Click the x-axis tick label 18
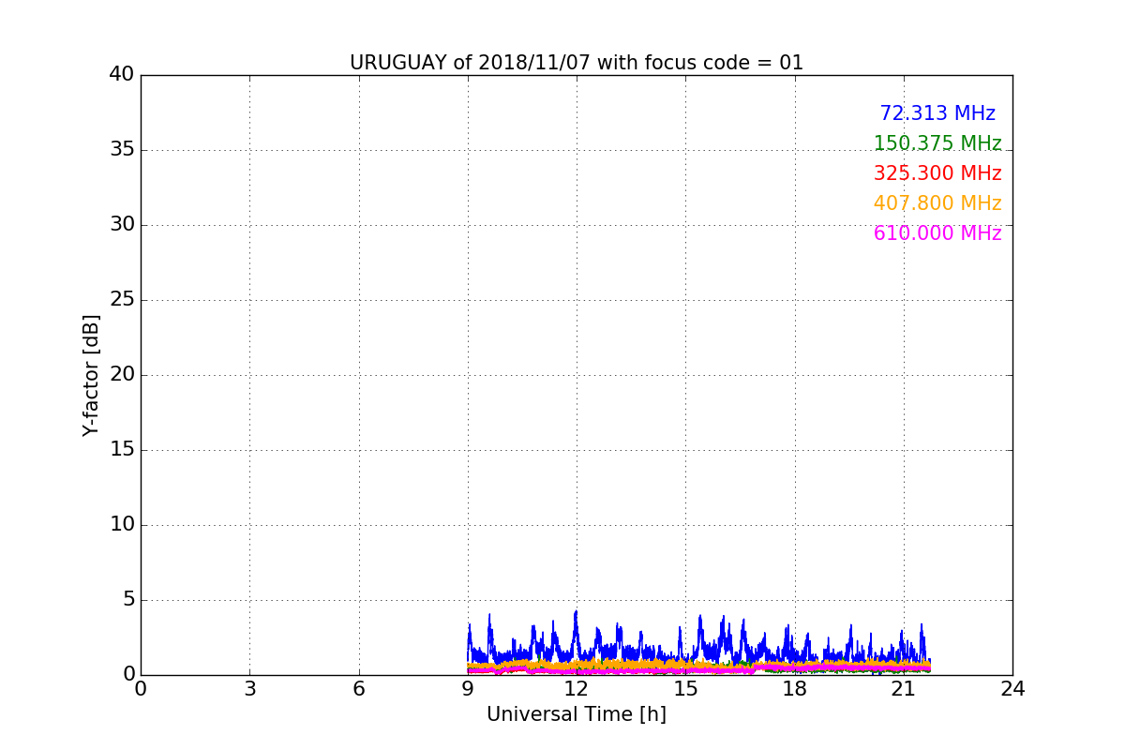 click(x=795, y=688)
